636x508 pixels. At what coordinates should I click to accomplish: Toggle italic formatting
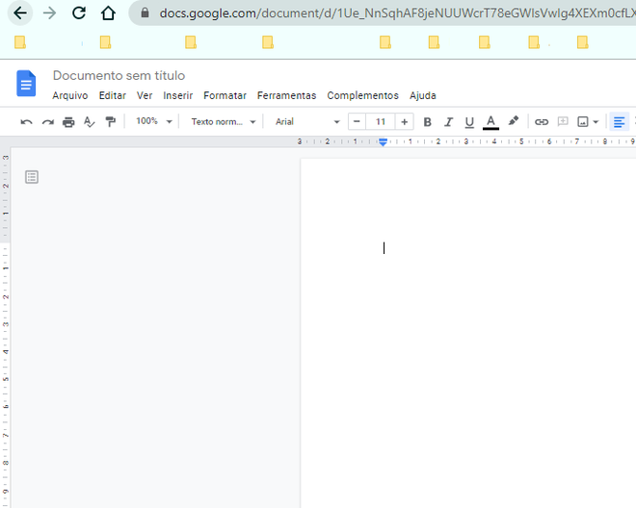point(448,122)
